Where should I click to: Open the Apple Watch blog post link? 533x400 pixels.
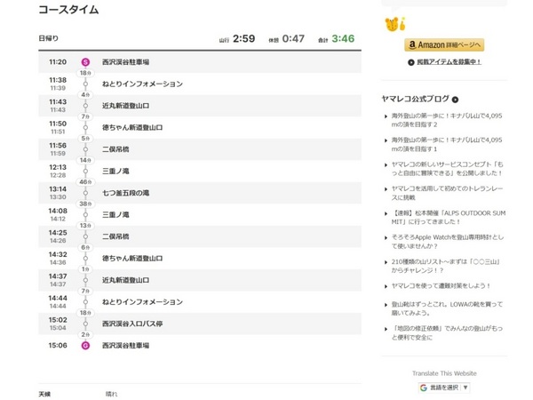point(448,242)
